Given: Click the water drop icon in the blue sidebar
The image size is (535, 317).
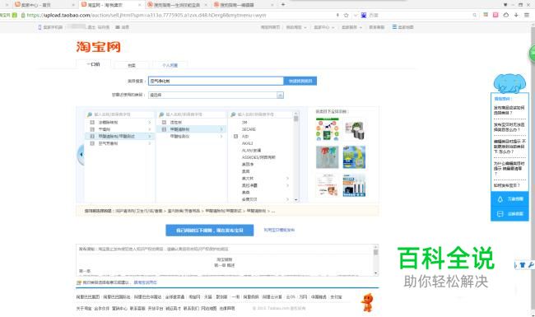Looking at the screenshot, I should [x=500, y=199].
